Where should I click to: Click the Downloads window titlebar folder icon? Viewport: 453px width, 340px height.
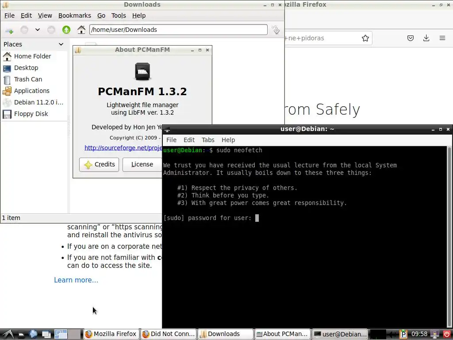[5, 4]
